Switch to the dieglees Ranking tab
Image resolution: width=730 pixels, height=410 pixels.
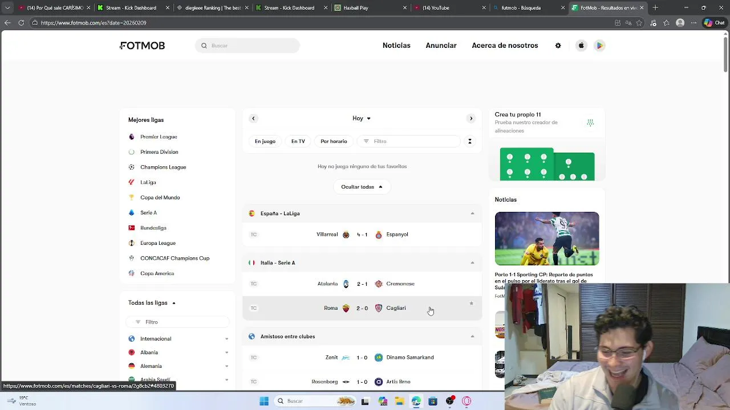(212, 8)
